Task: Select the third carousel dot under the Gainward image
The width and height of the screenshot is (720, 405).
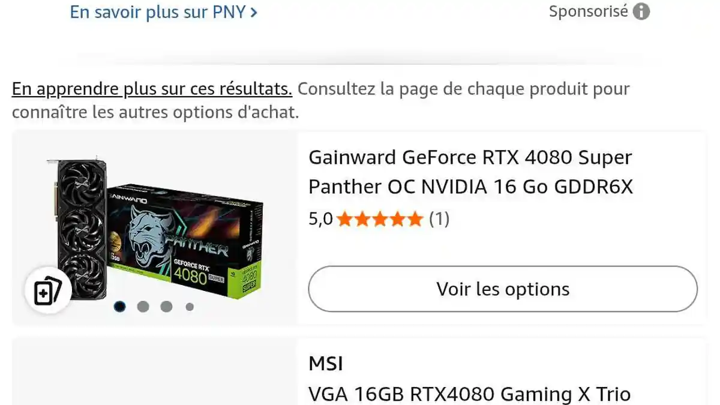Action: 166,307
